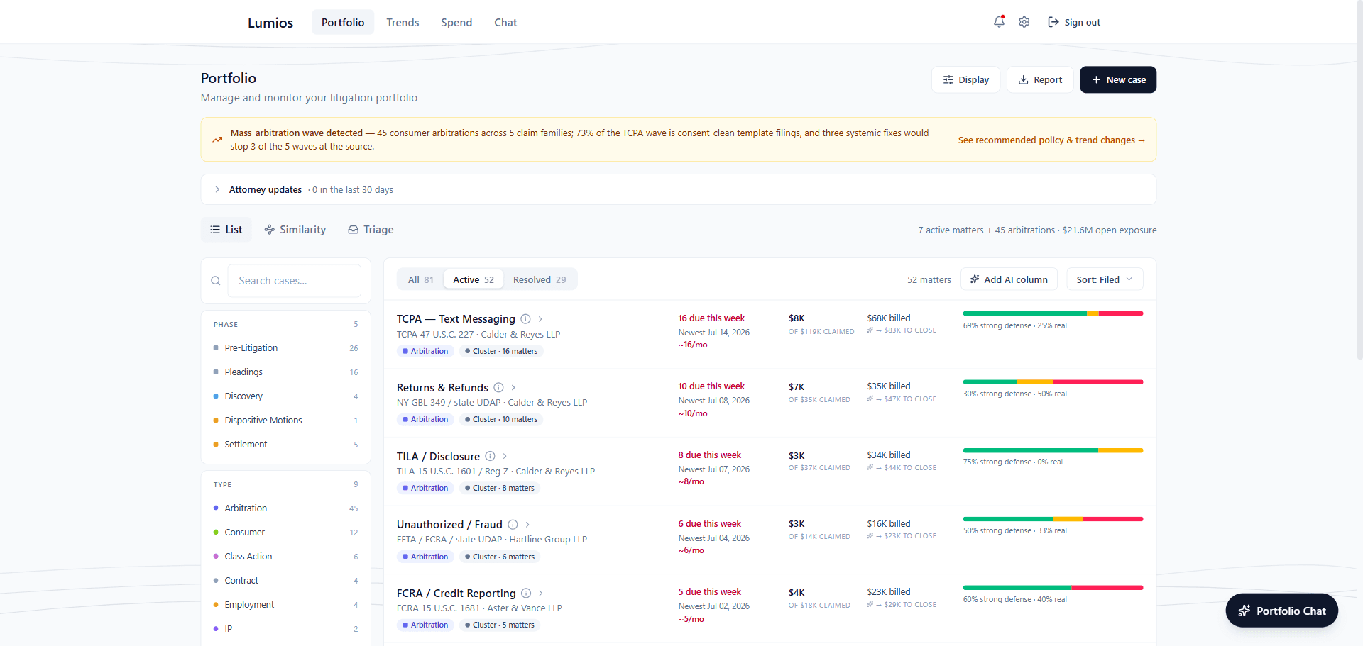
Task: Go to the Chat nav tab
Action: 505,23
